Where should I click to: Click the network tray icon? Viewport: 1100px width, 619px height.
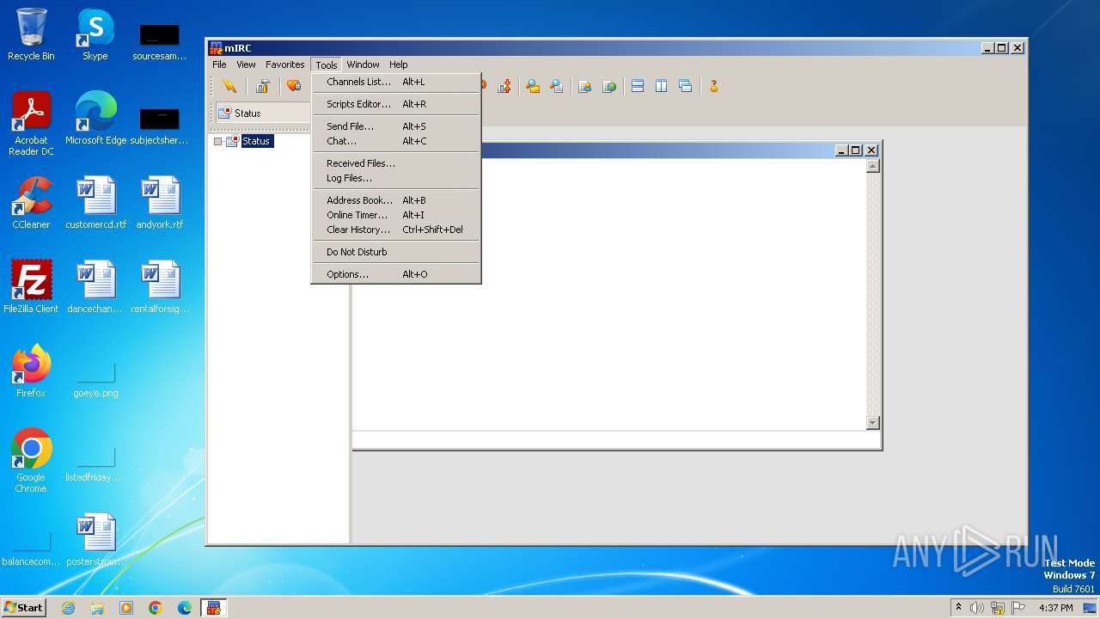pos(998,608)
